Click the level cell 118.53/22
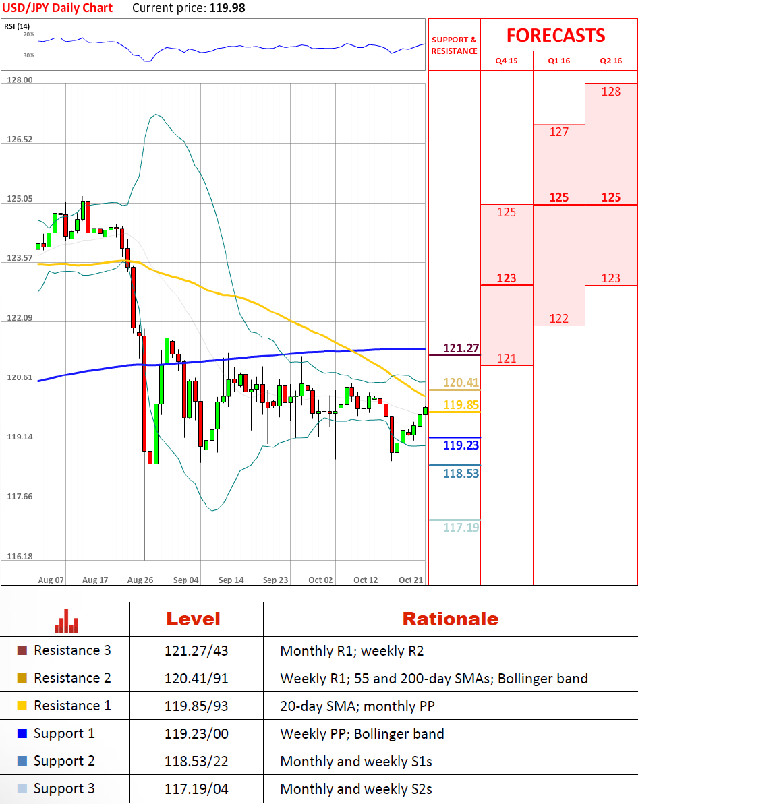The image size is (777, 804). coord(196,762)
